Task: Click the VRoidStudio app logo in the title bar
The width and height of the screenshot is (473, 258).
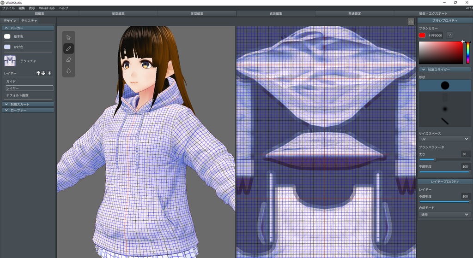Action: click(3, 3)
